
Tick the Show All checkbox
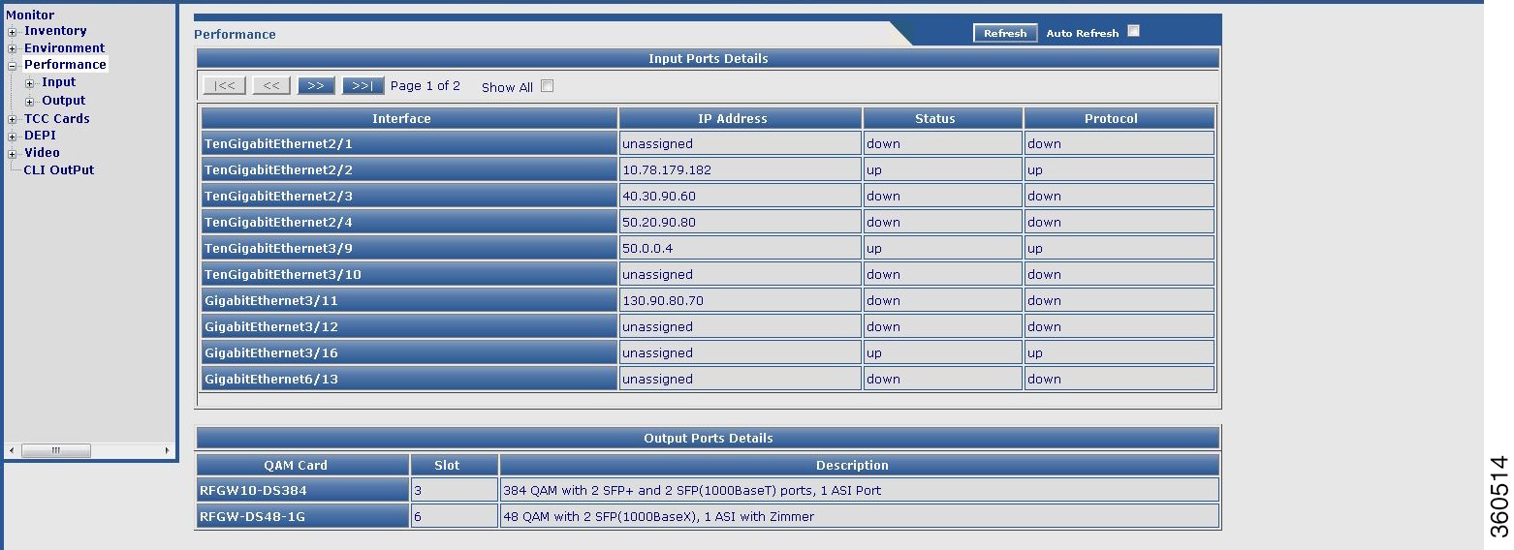point(547,86)
